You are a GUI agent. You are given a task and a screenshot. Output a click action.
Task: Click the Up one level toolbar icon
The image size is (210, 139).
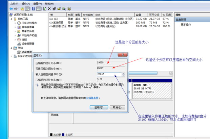coord(22,8)
